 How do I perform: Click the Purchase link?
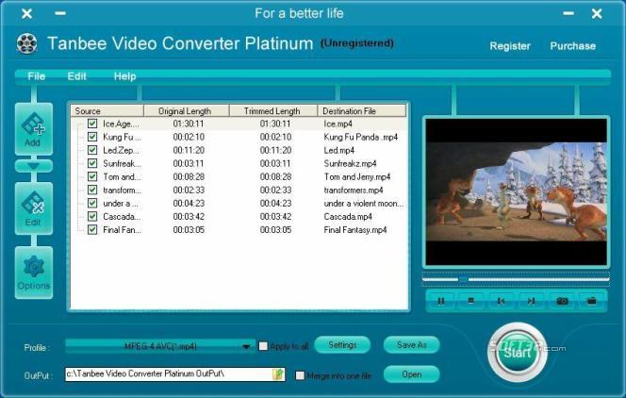pyautogui.click(x=573, y=46)
